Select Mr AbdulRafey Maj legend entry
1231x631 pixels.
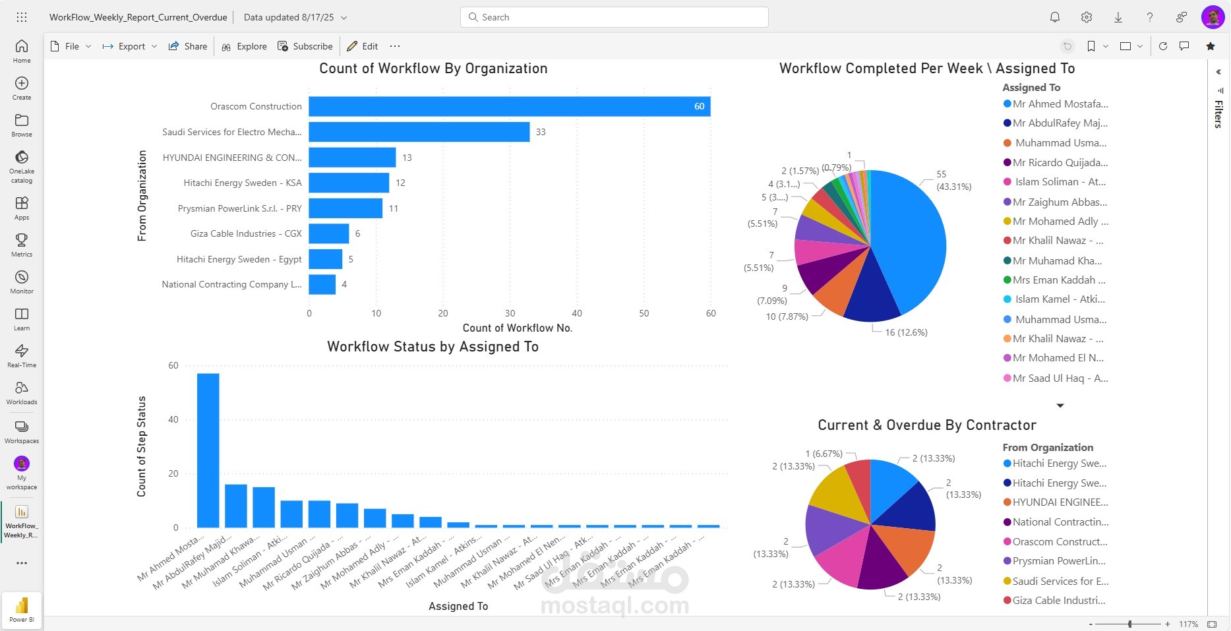1055,123
